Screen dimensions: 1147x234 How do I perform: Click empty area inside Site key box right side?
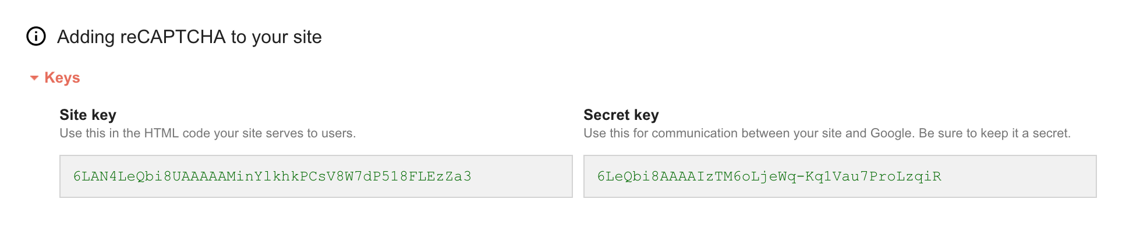coord(524,176)
